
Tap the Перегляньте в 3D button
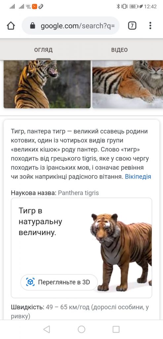59,282
